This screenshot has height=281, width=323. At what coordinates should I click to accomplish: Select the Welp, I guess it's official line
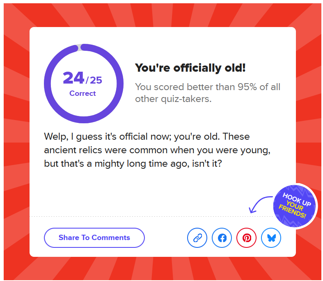point(147,137)
